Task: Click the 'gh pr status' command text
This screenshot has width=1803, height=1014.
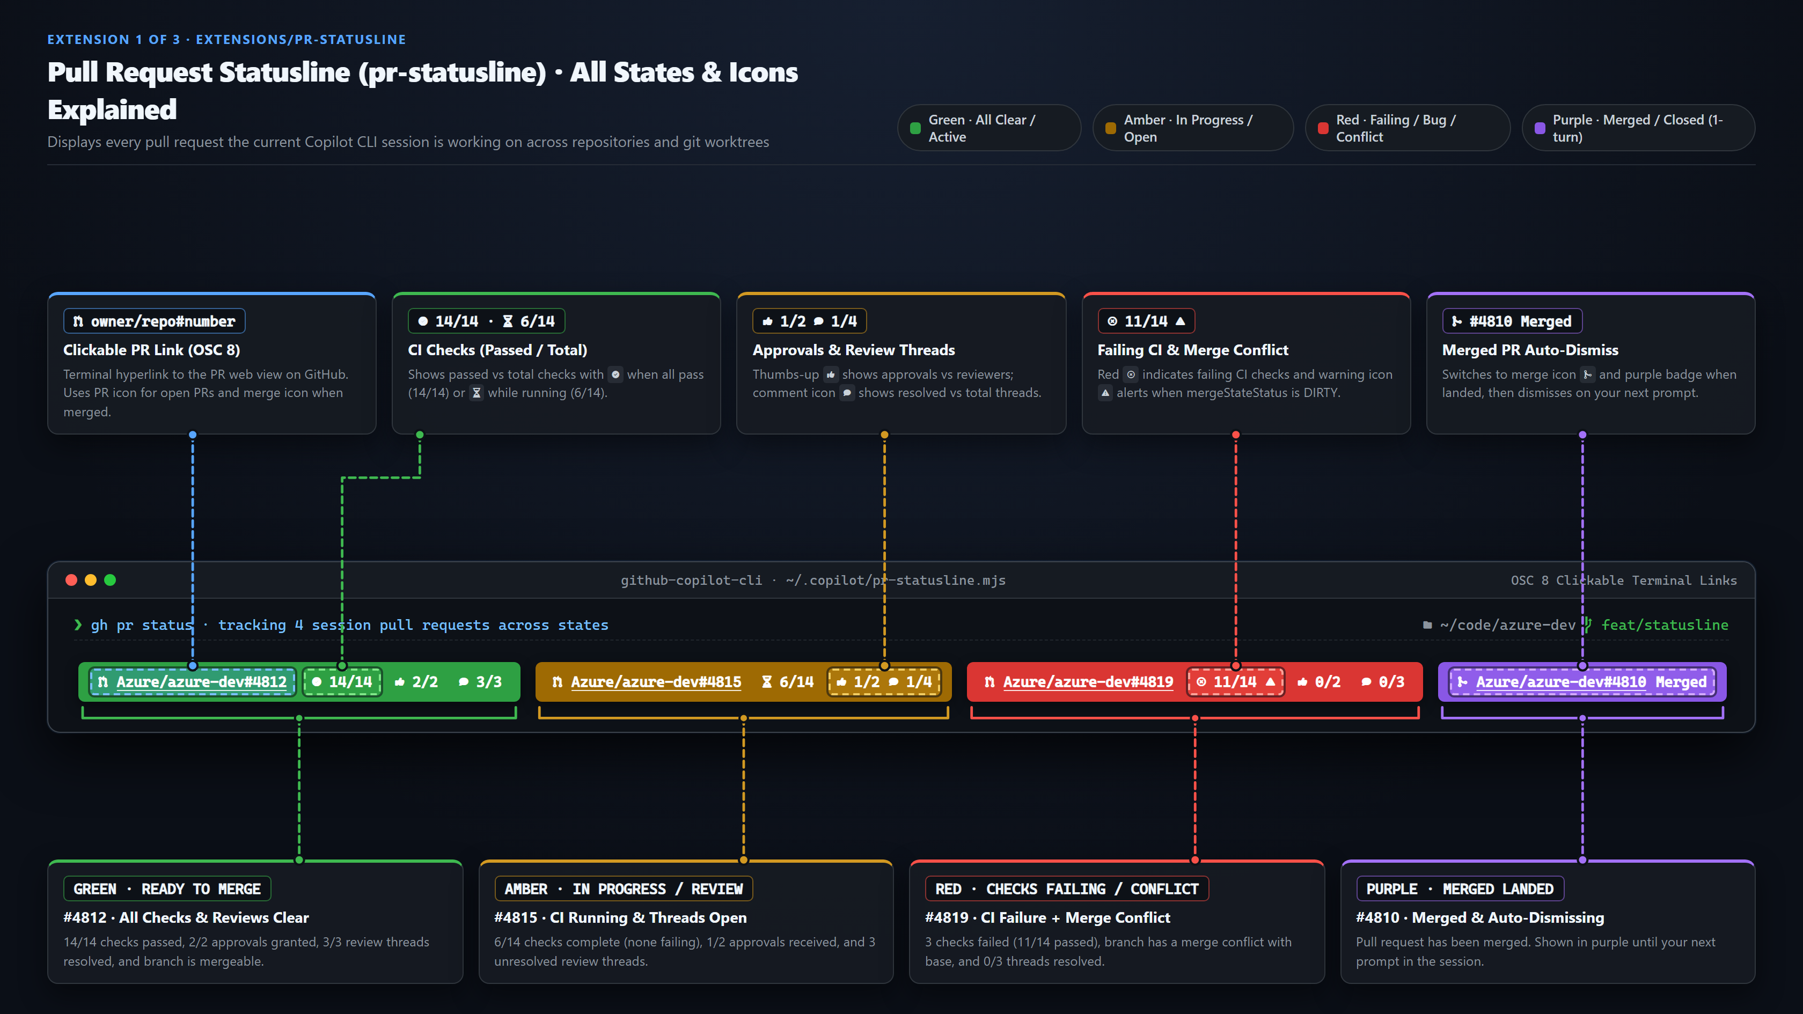Action: click(x=142, y=625)
